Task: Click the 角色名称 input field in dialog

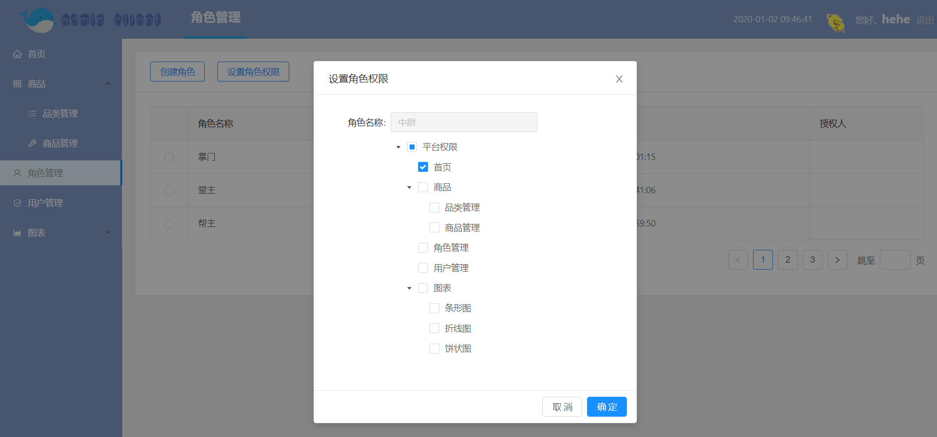Action: pos(464,122)
